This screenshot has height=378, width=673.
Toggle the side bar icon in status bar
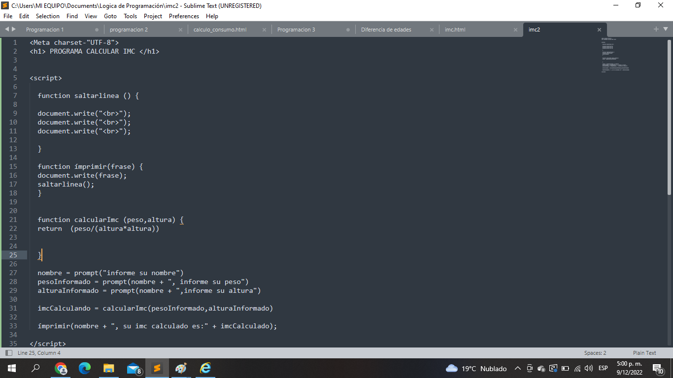point(8,353)
